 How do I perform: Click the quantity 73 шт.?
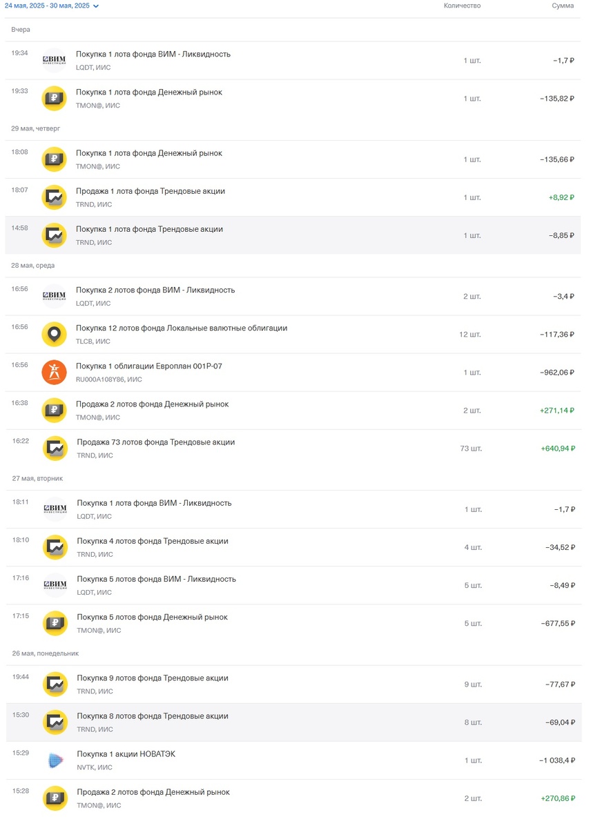tap(471, 448)
